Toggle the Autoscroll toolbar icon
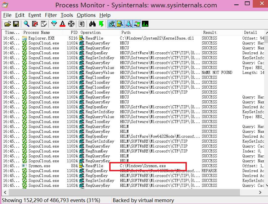268x204 pixels. click(35, 24)
